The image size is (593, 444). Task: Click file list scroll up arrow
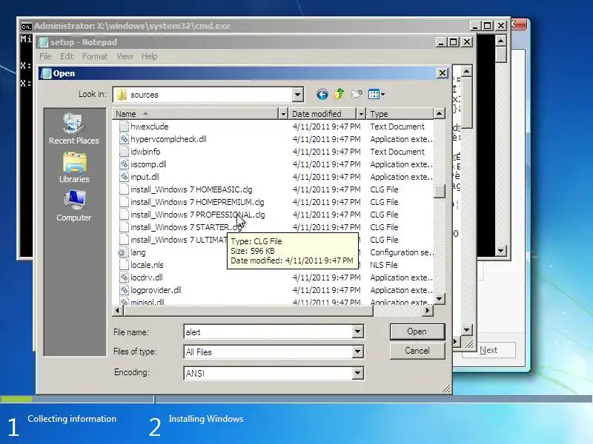[x=439, y=113]
